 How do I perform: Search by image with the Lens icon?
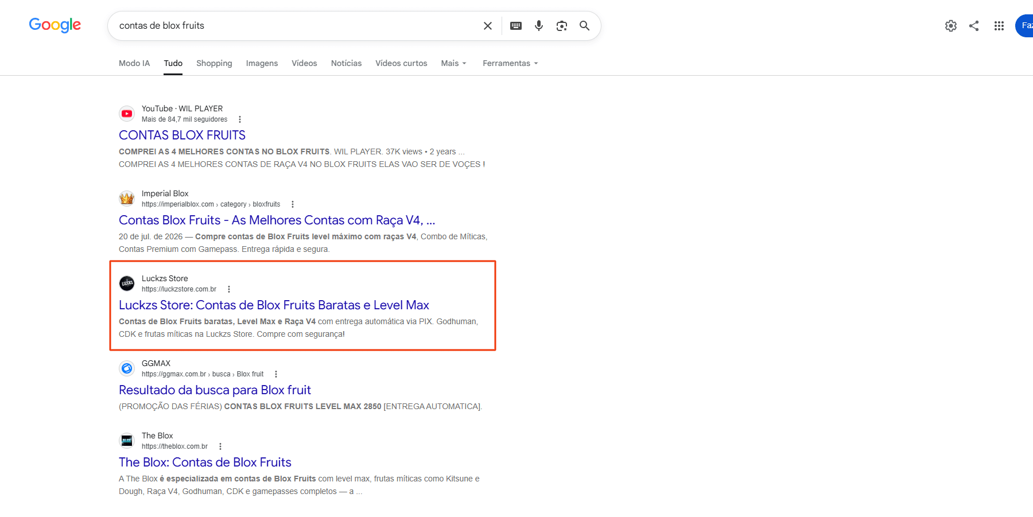click(x=562, y=26)
